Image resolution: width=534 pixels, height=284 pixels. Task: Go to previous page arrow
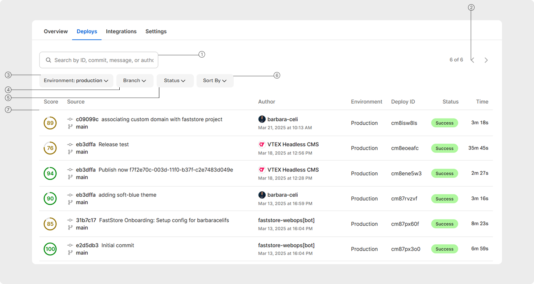click(x=473, y=60)
